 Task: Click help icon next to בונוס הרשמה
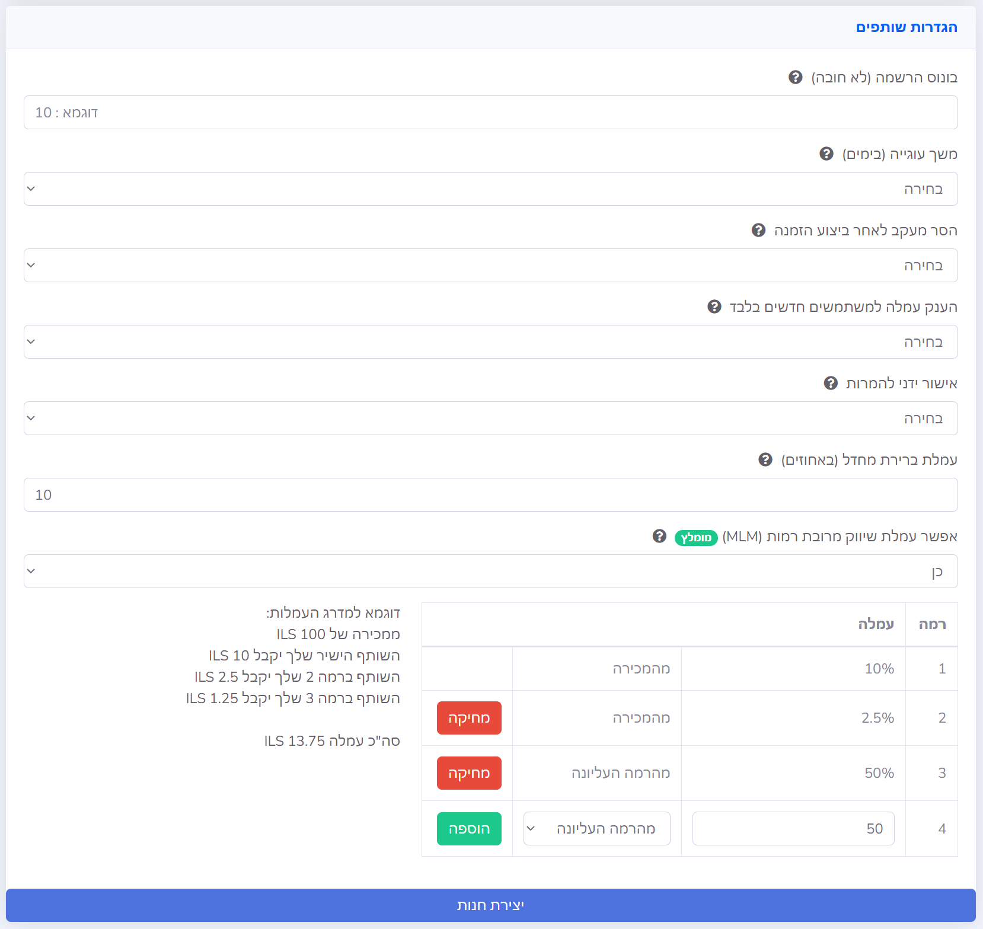[795, 78]
